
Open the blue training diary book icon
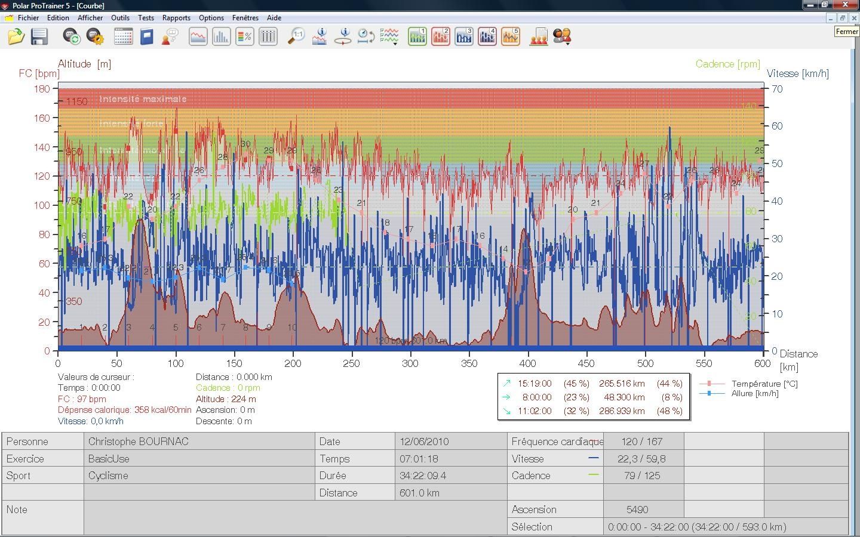146,36
